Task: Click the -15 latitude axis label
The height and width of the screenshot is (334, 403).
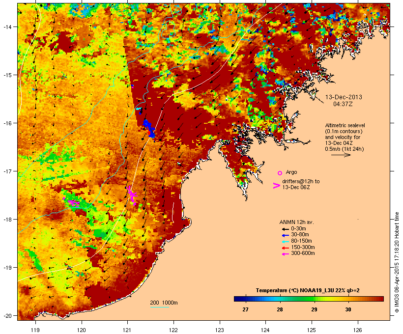Action: point(7,75)
